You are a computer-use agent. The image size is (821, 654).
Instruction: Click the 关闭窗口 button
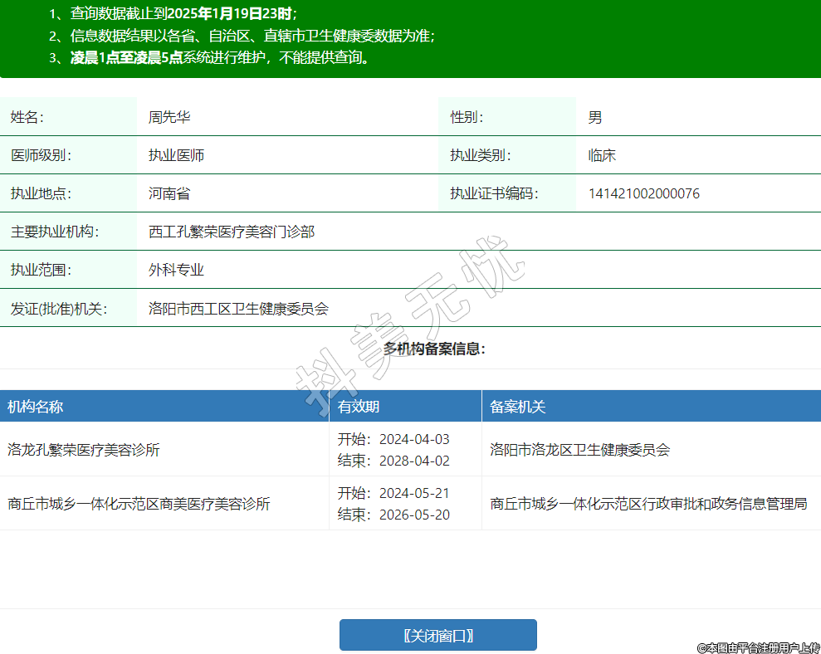(x=437, y=636)
